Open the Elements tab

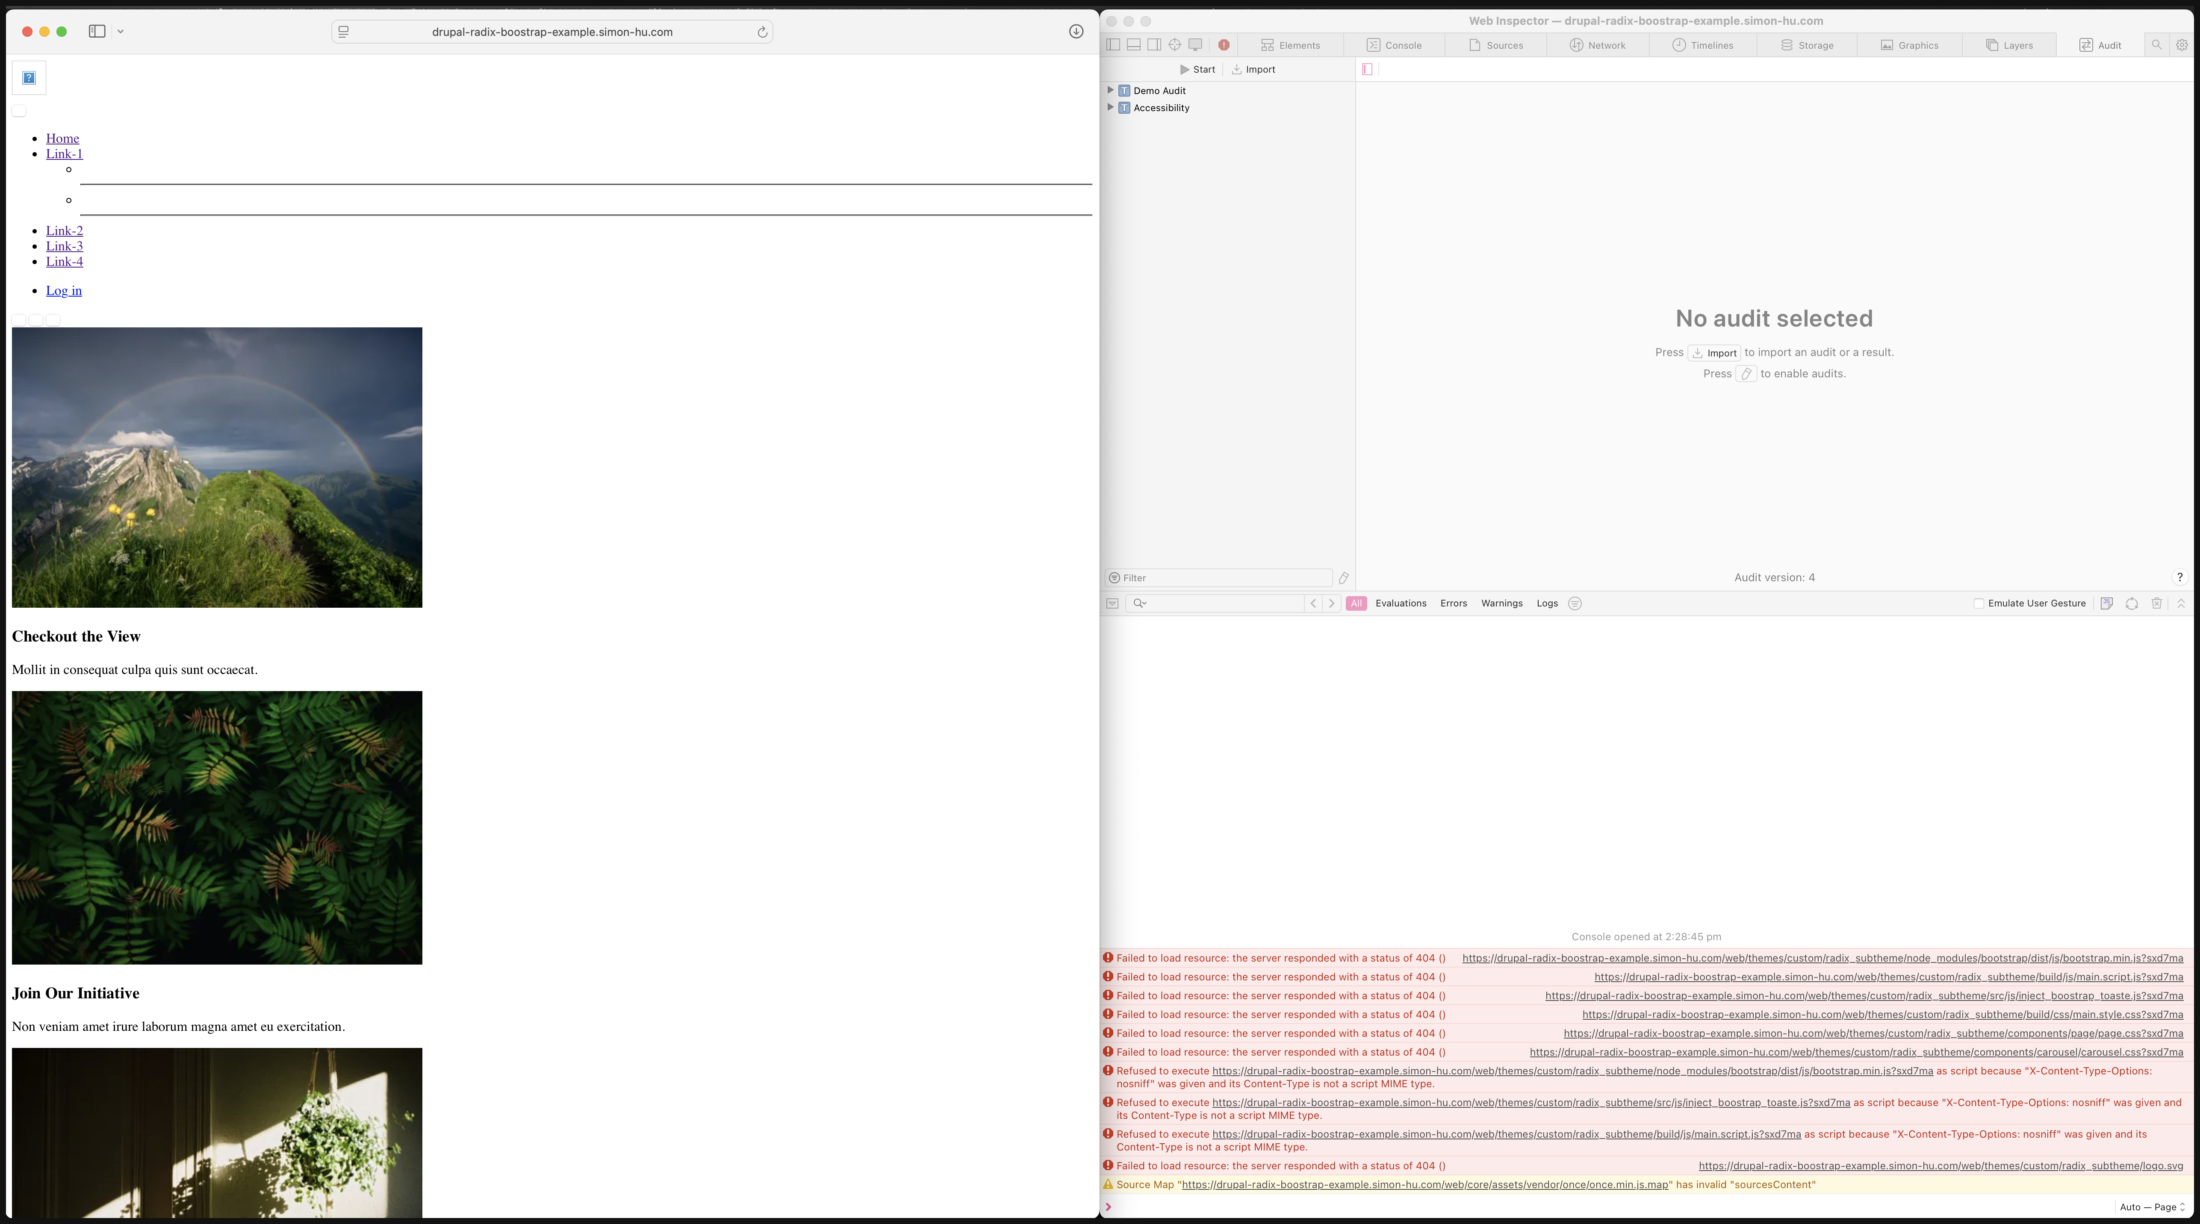[x=1290, y=45]
